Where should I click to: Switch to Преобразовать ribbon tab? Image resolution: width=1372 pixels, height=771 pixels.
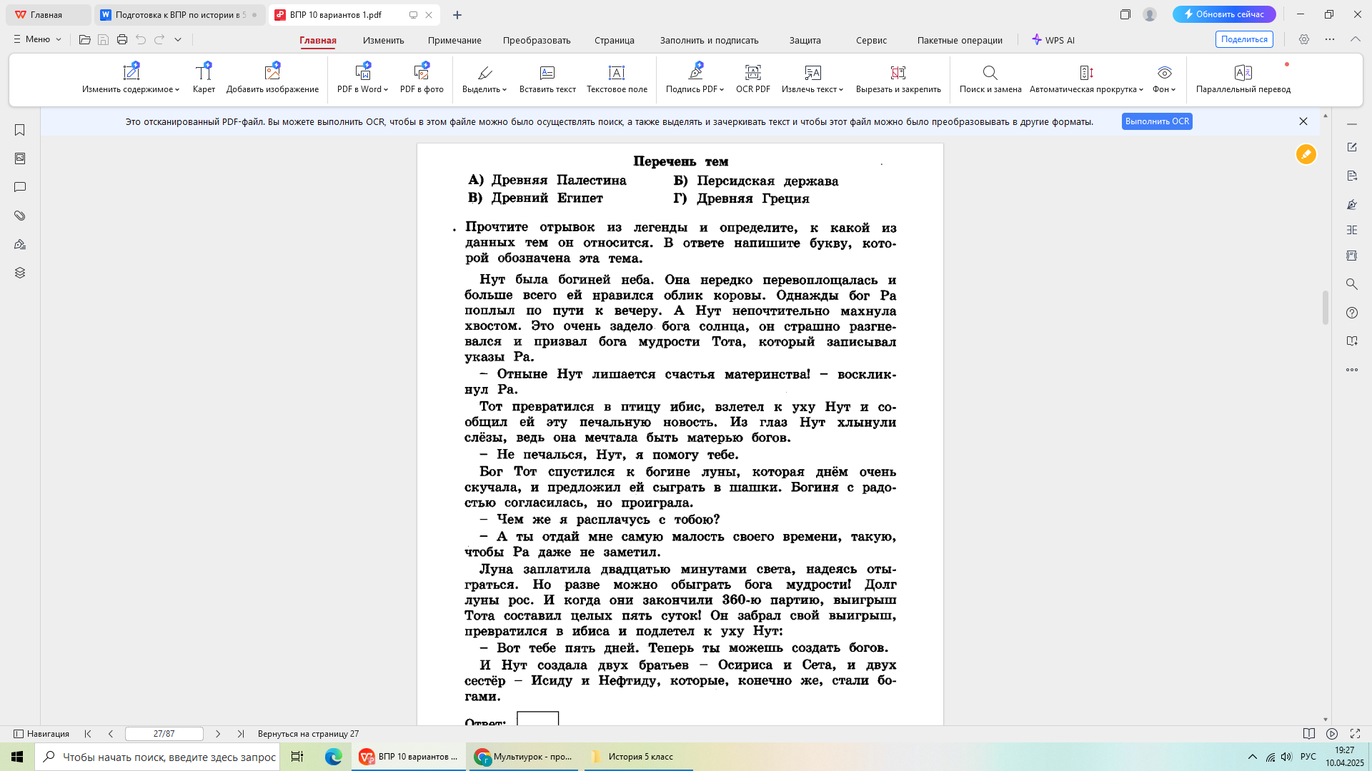pos(537,40)
